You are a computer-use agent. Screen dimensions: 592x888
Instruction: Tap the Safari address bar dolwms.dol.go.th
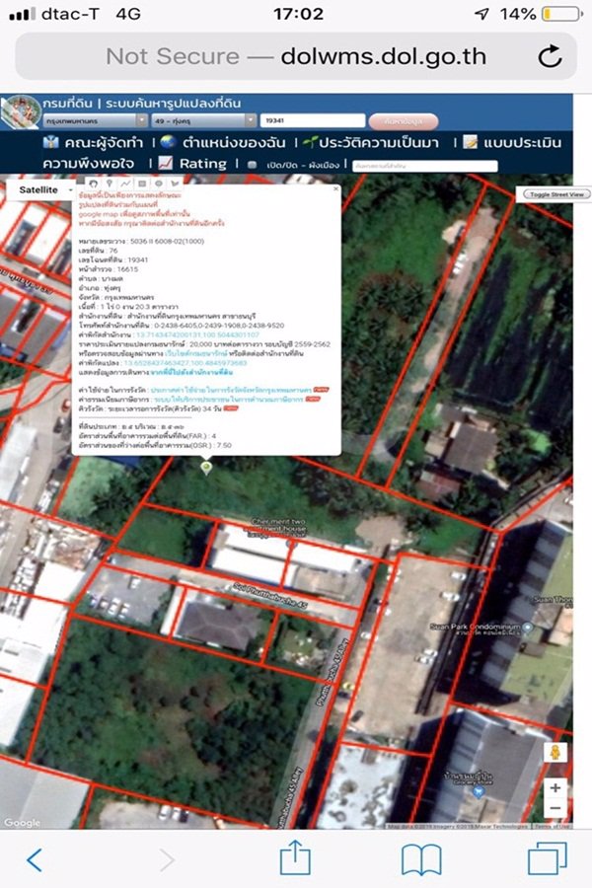click(296, 56)
